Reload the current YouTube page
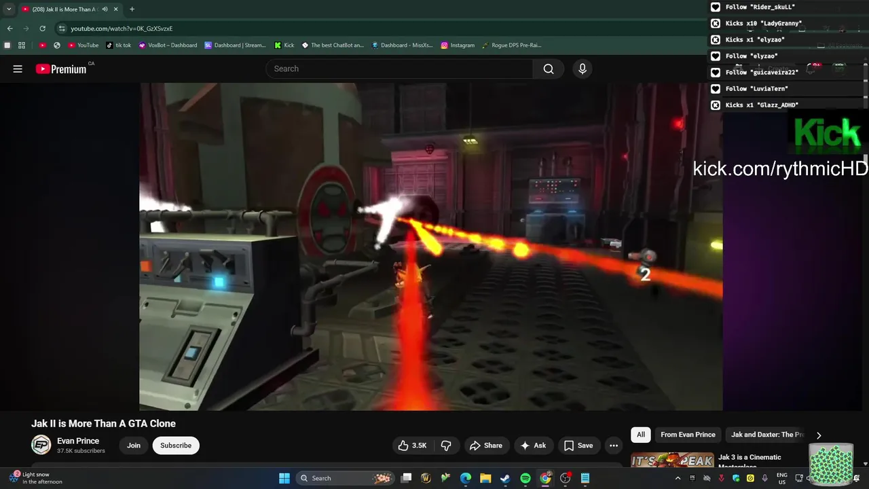The image size is (869, 489). (42, 29)
